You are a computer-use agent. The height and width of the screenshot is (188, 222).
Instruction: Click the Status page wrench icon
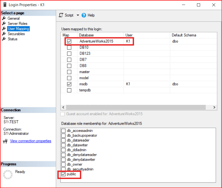click(4, 39)
